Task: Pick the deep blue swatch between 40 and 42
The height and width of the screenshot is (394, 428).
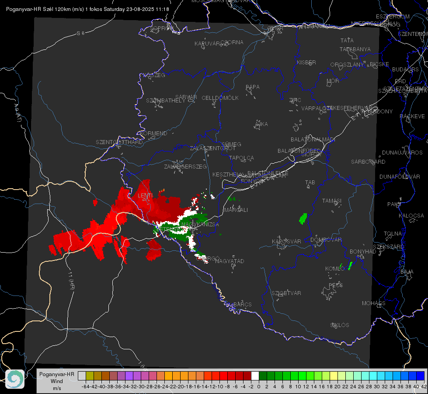Action: coord(421,376)
